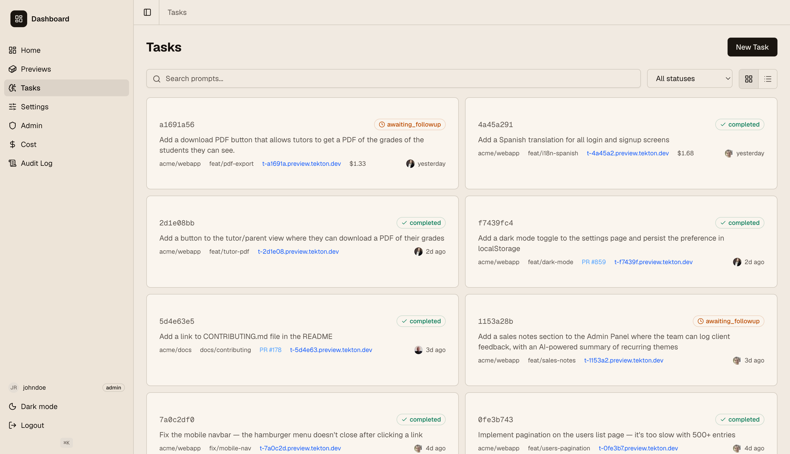Open the Previews page from sidebar
The height and width of the screenshot is (454, 790).
(x=36, y=69)
